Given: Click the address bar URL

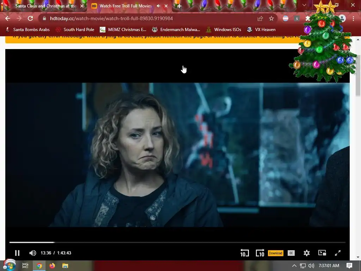Looking at the screenshot, I should click(111, 18).
